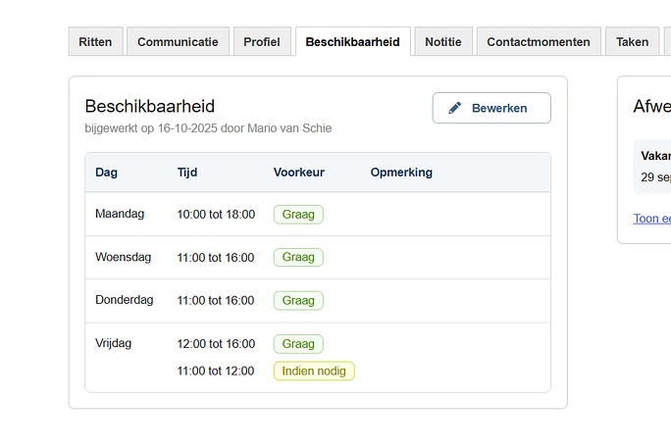This screenshot has height=448, width=671.
Task: Click the Graag badge for Woensdag
Action: (x=298, y=257)
